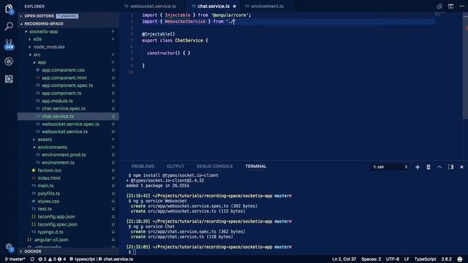This screenshot has width=468, height=263.
Task: Click the split editor icon
Action: tap(450, 6)
